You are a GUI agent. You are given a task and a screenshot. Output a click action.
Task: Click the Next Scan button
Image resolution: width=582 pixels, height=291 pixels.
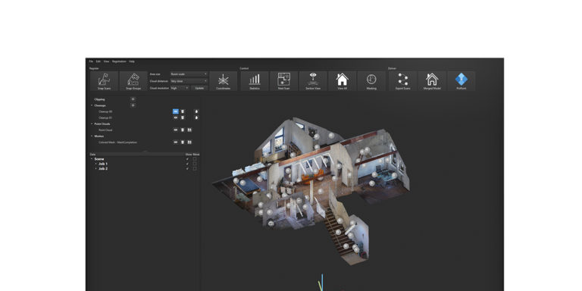284,81
